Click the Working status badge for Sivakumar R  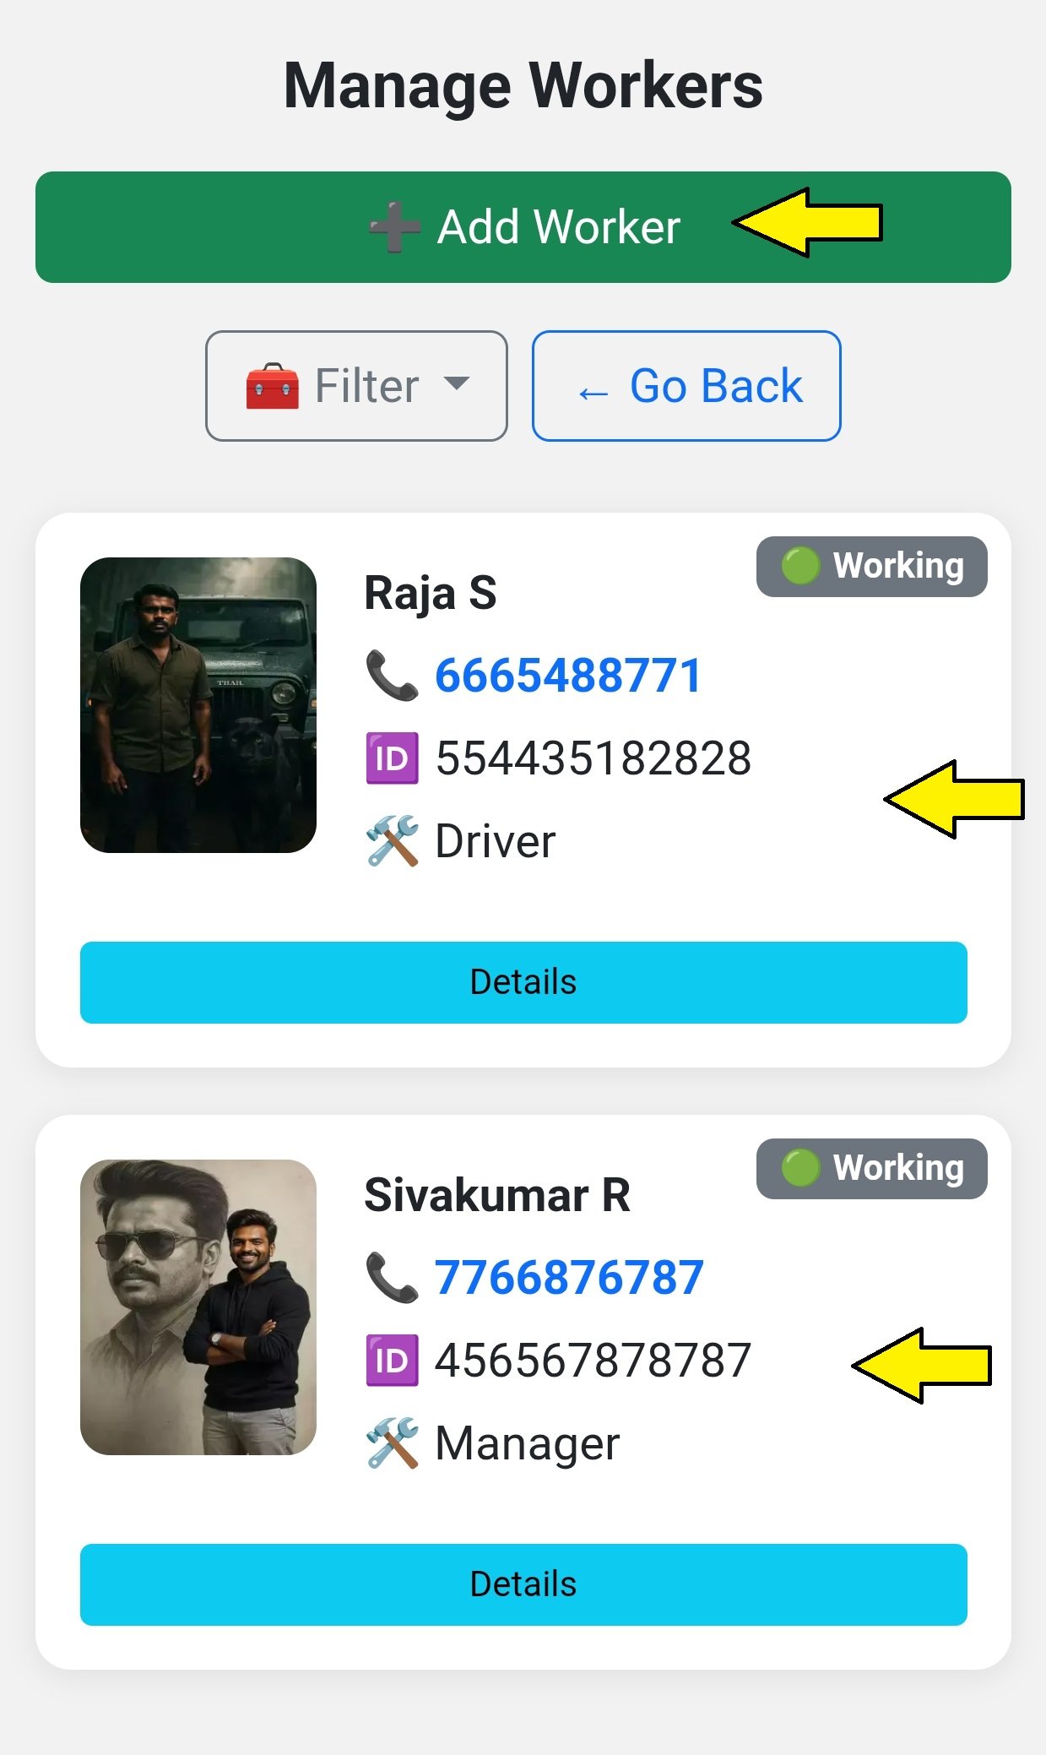coord(871,1169)
